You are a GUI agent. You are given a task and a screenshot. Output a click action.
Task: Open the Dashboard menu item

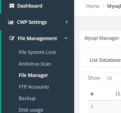(x=30, y=6)
